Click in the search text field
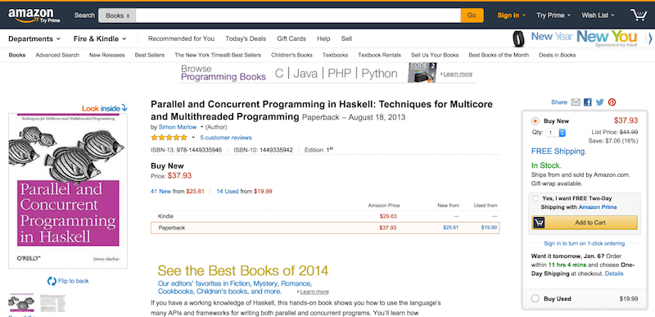The image size is (655, 317). point(298,16)
